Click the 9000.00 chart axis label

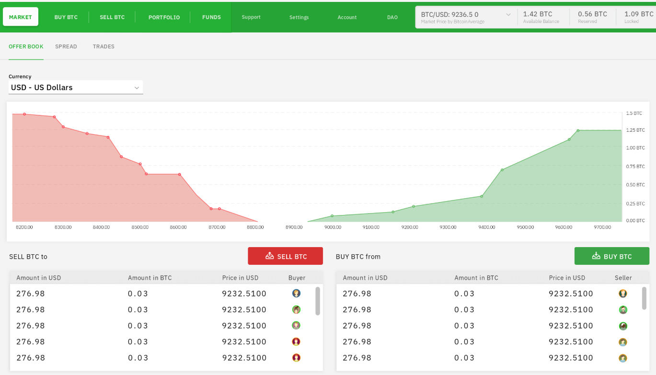333,227
